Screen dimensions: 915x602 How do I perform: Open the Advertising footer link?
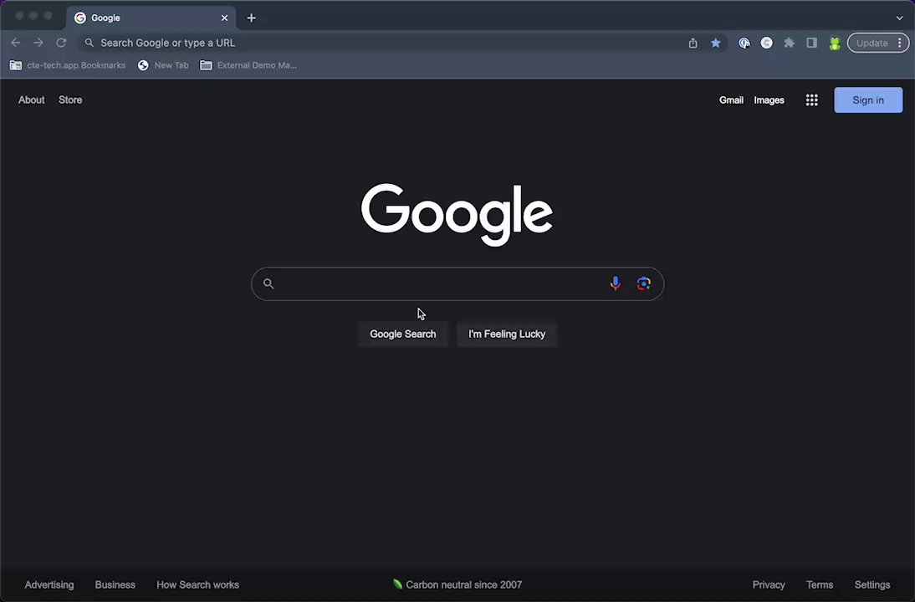click(x=49, y=584)
